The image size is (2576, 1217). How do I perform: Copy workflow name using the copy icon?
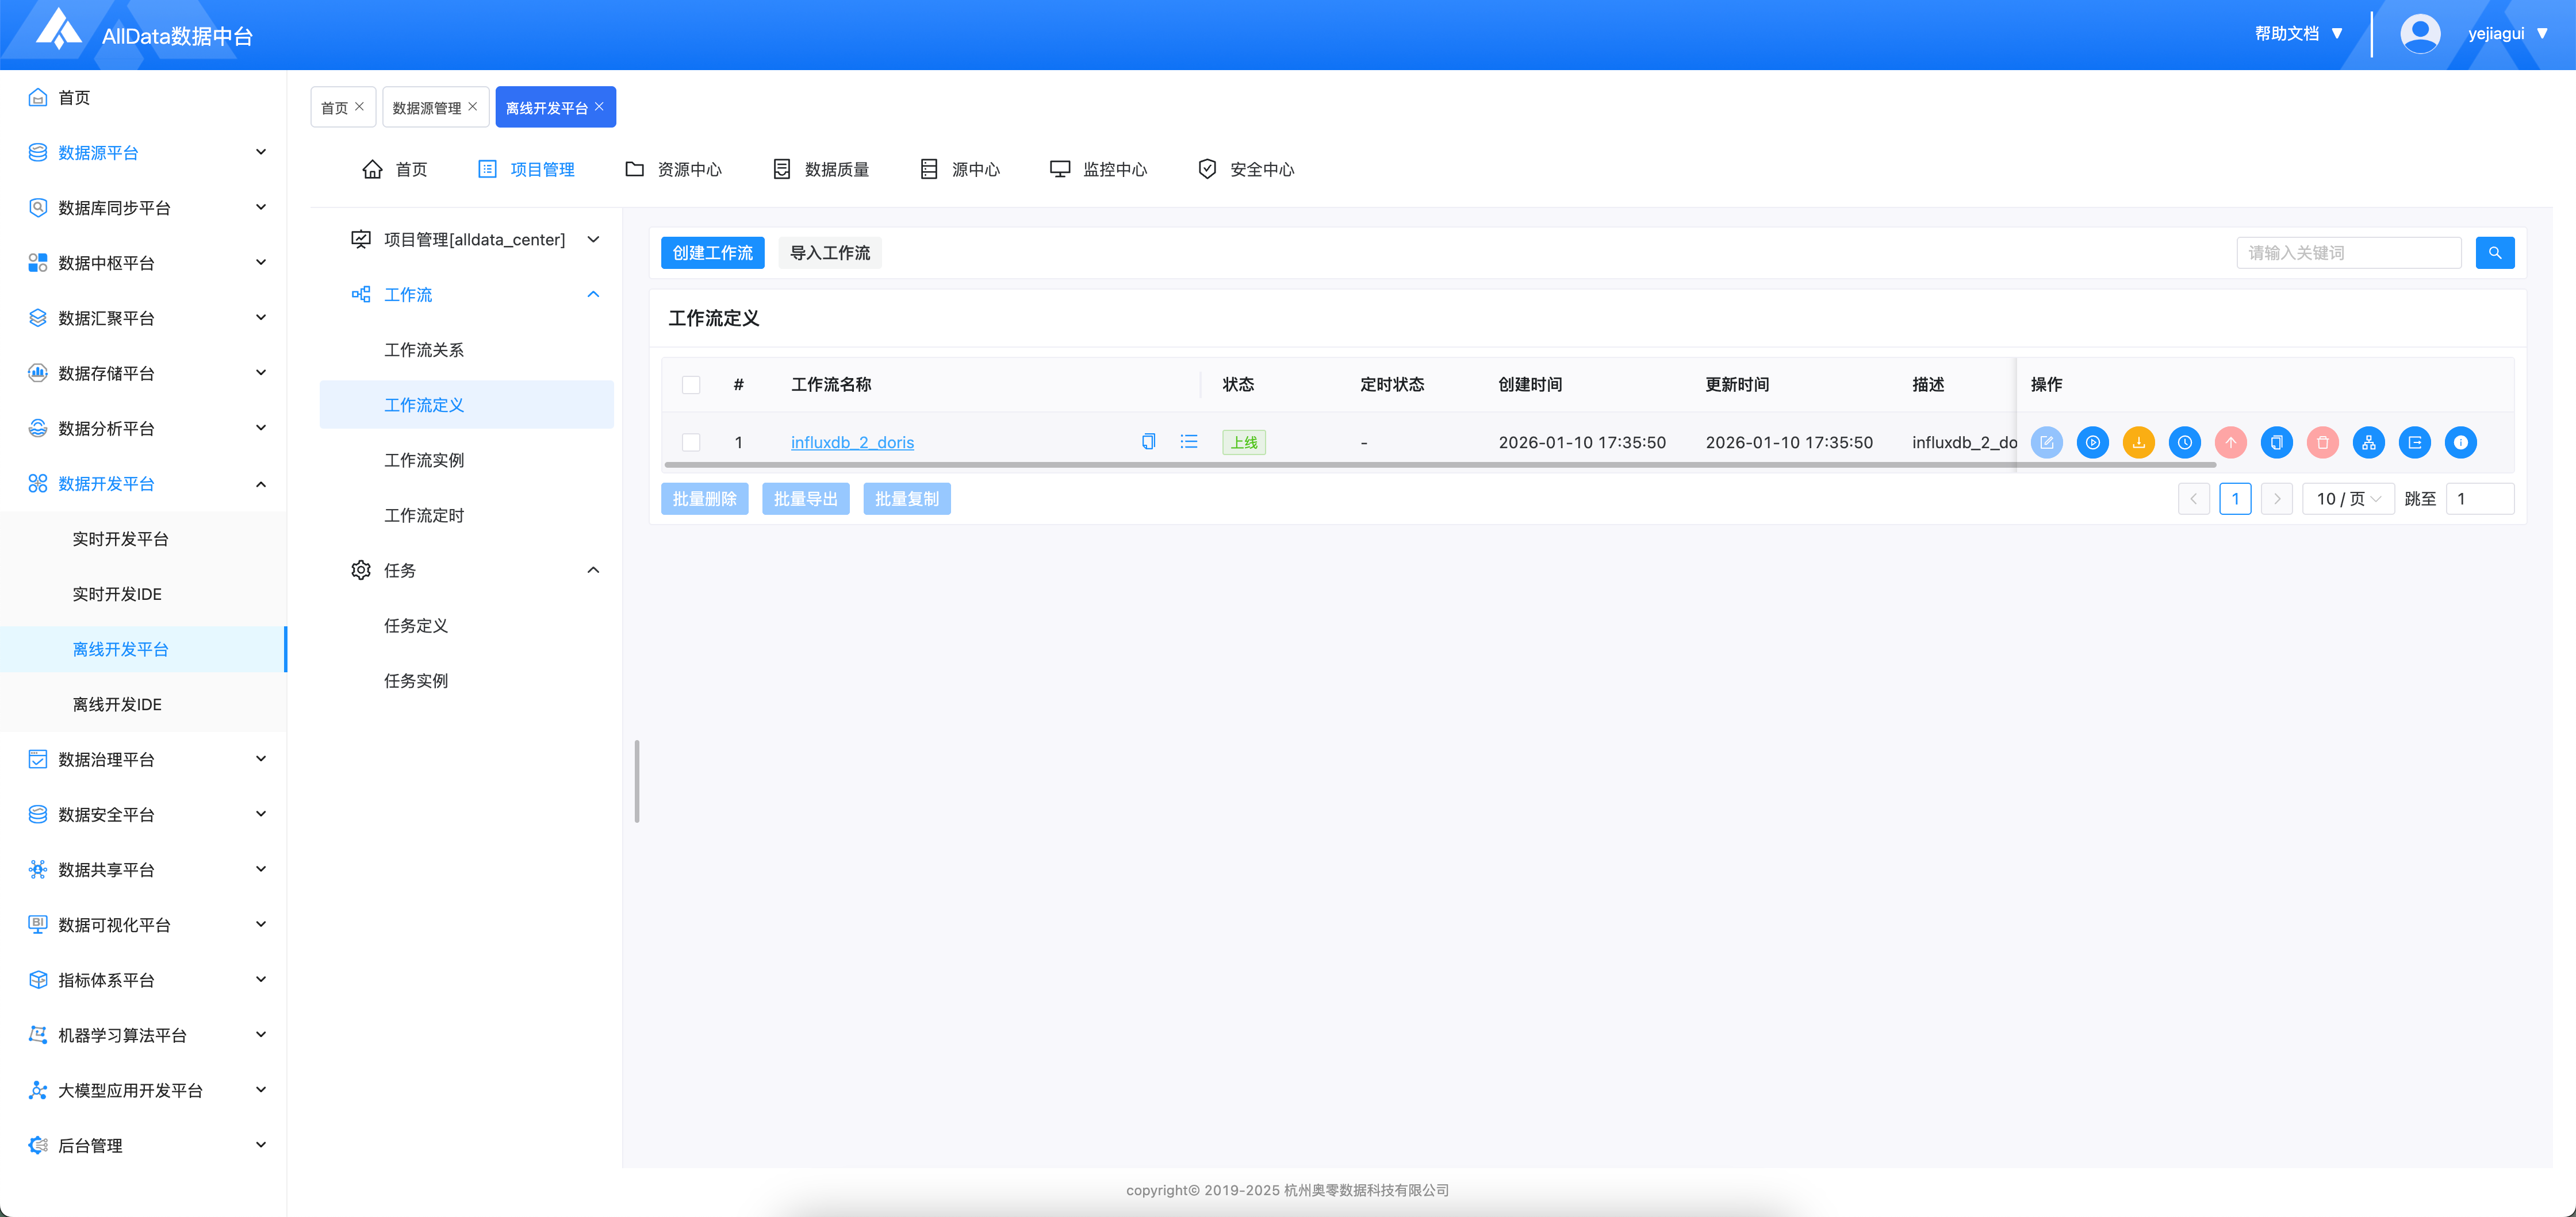click(1148, 442)
